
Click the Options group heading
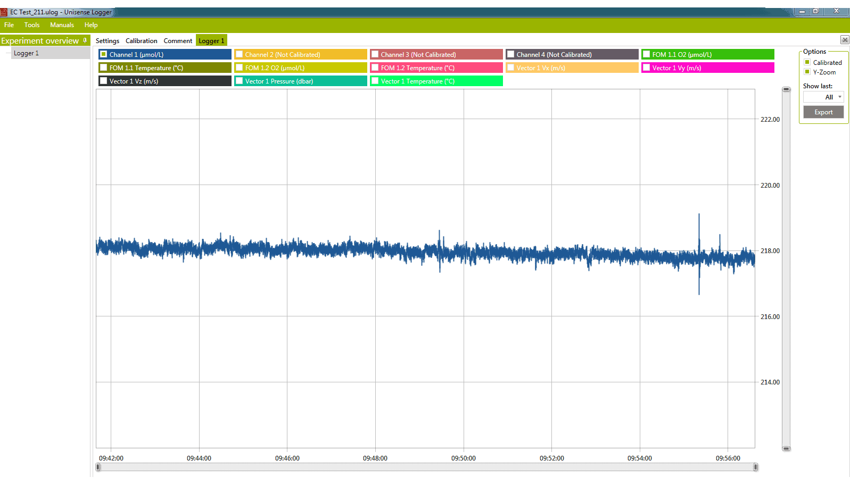pos(814,52)
